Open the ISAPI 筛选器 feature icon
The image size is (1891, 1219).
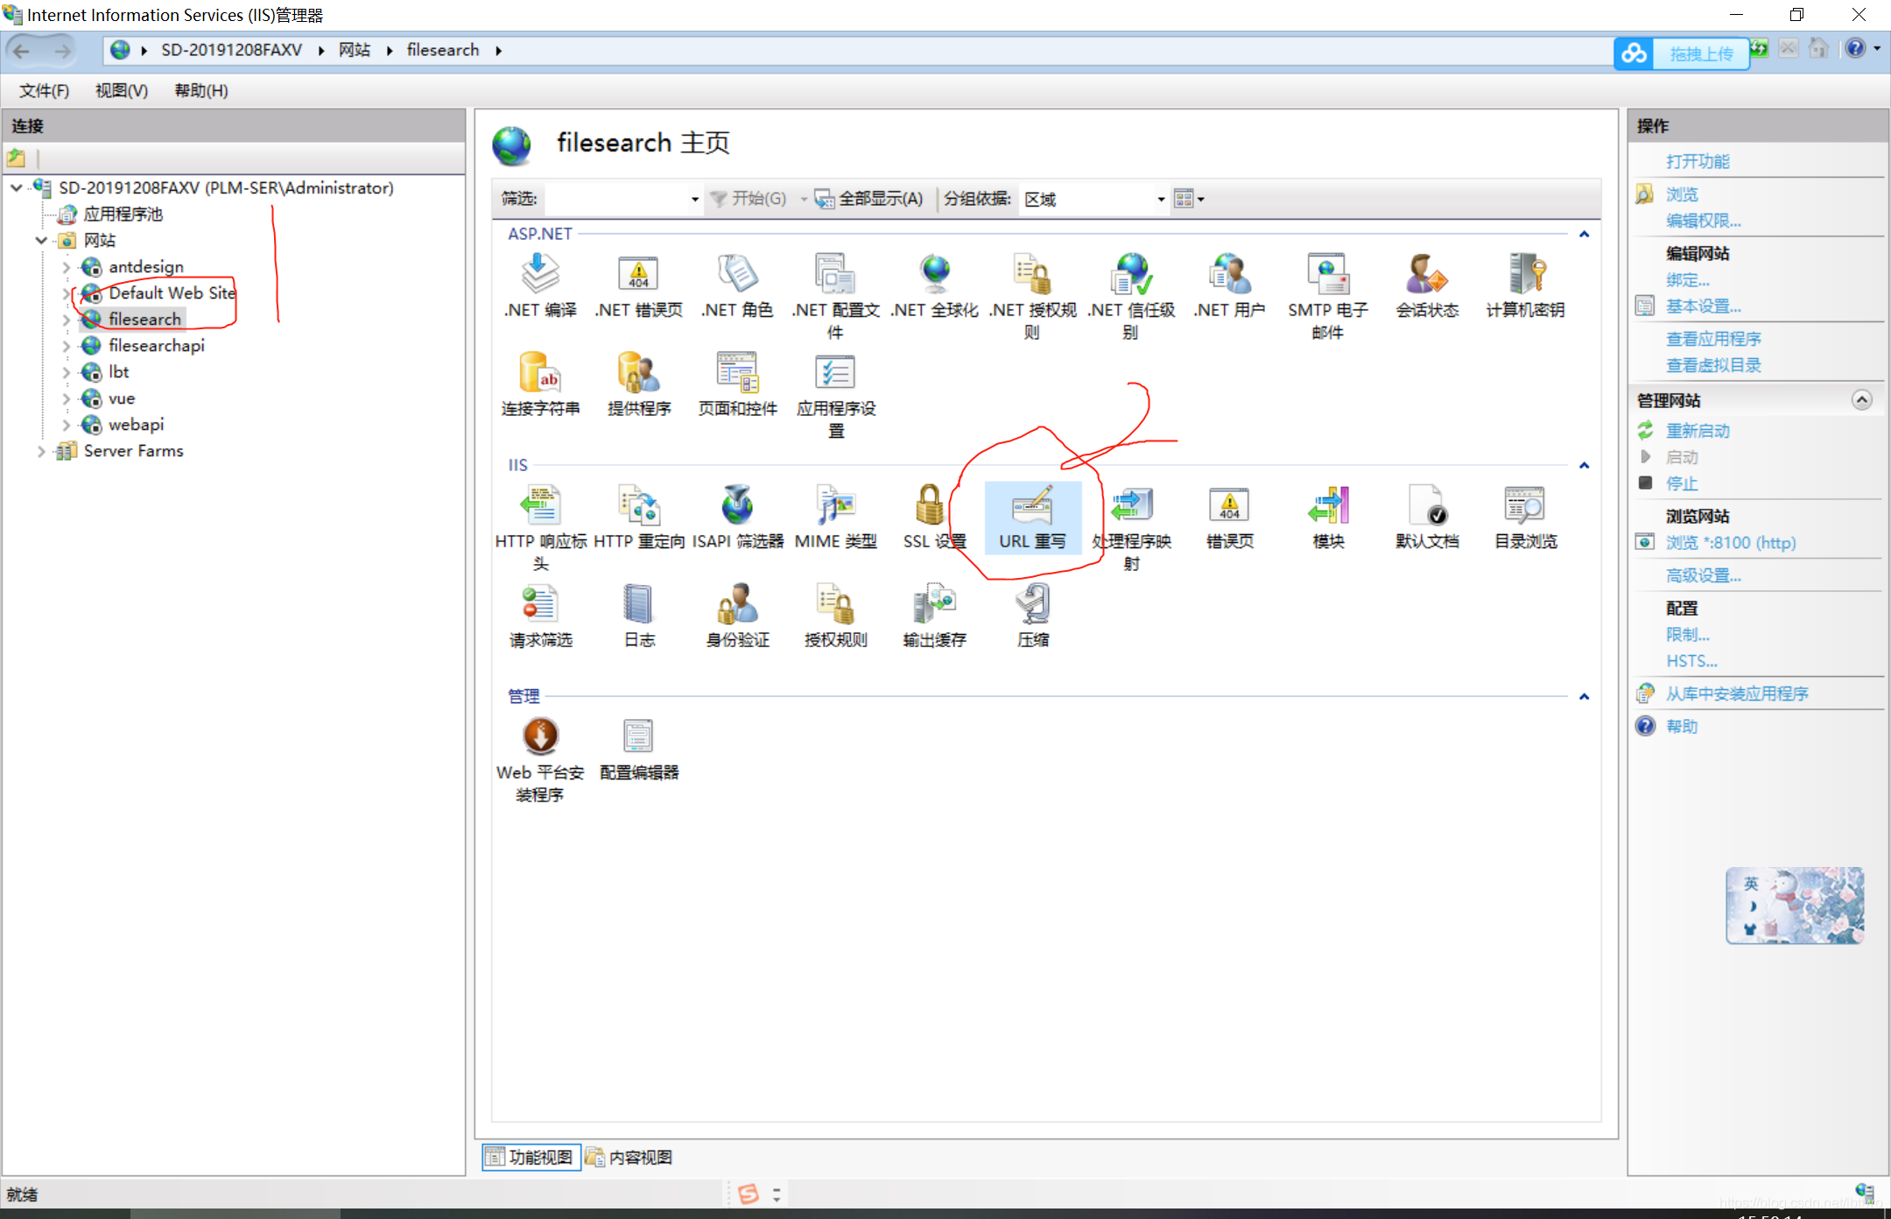pyautogui.click(x=737, y=517)
